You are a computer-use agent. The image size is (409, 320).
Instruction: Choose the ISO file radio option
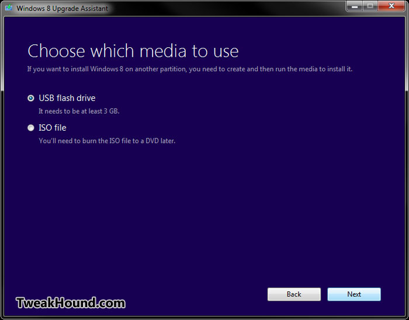click(x=31, y=128)
